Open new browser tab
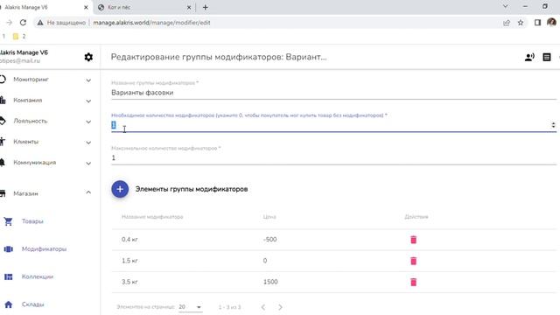The width and height of the screenshot is (560, 315). point(206,7)
